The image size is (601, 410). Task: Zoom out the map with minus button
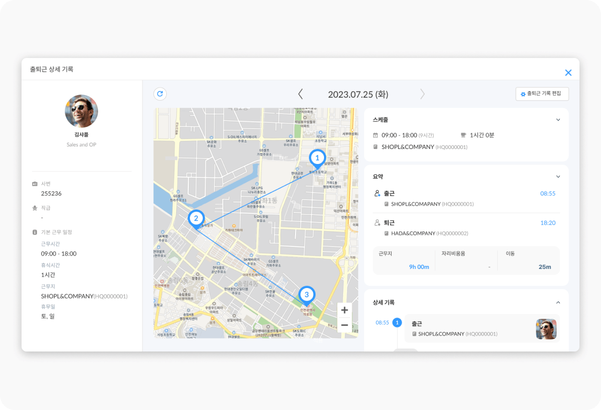coord(345,325)
